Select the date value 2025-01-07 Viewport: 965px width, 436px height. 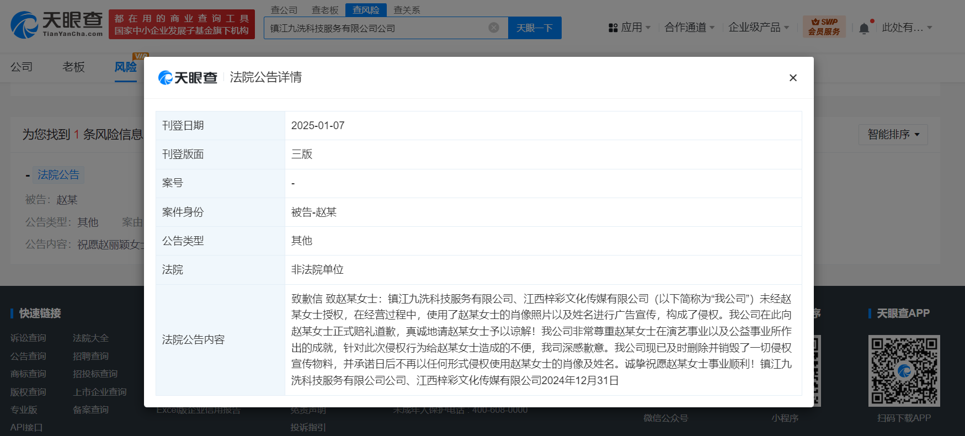coord(318,125)
